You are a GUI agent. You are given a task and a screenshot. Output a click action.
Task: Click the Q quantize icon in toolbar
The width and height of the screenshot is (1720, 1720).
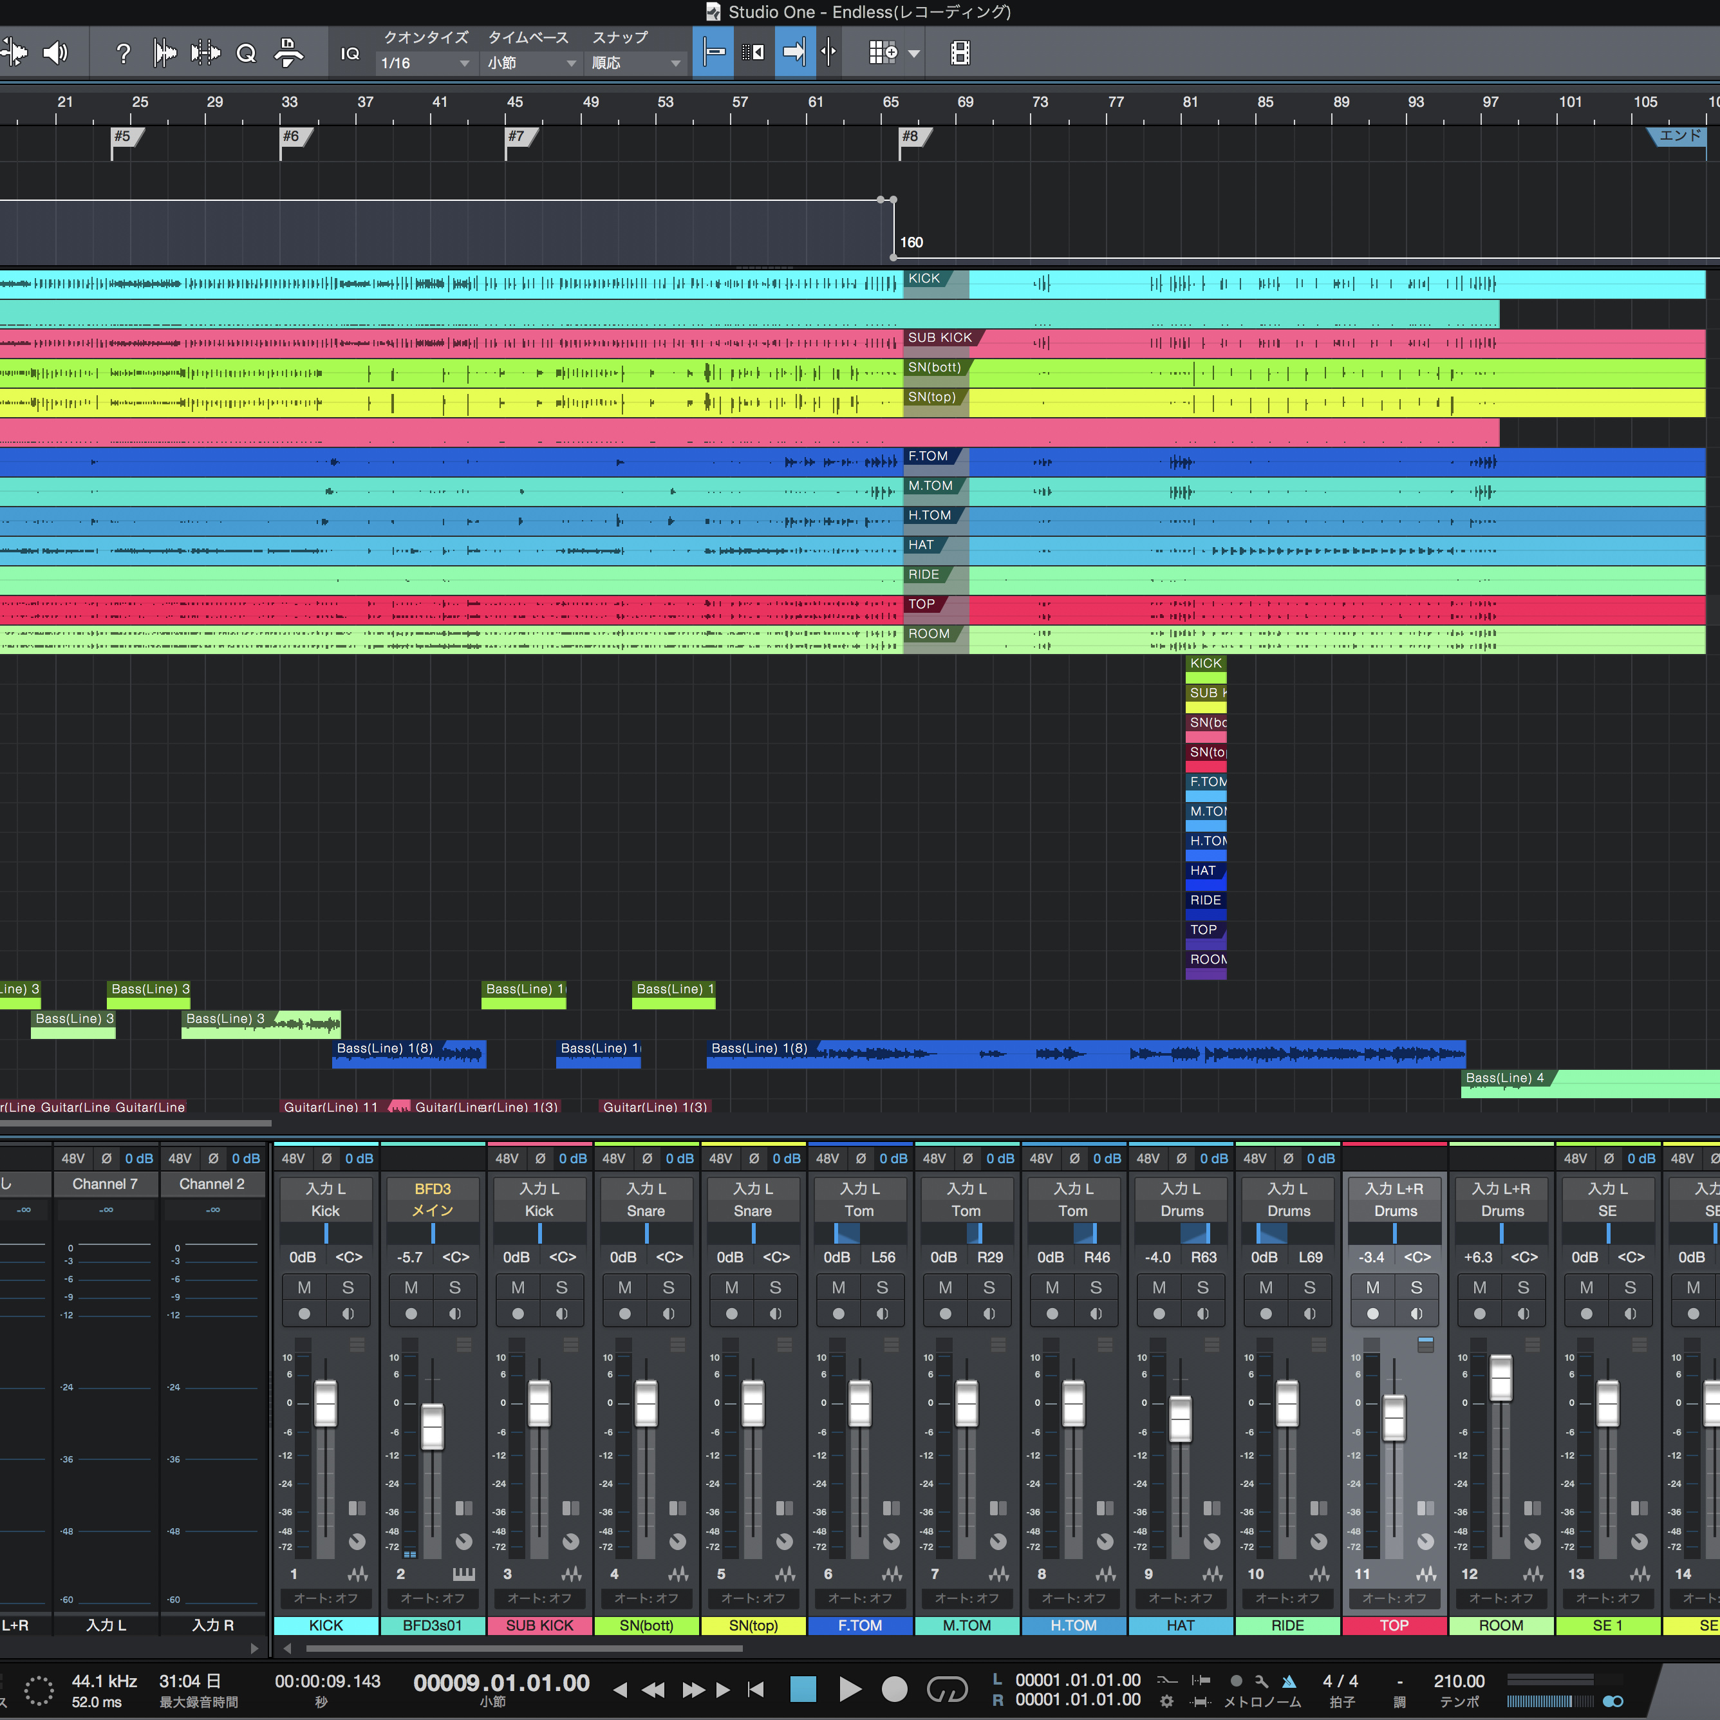click(x=246, y=53)
